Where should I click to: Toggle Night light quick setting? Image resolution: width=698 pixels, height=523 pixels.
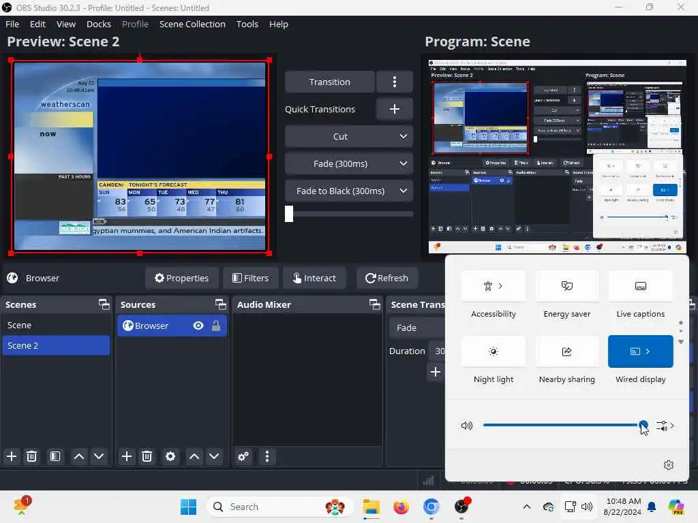[494, 351]
